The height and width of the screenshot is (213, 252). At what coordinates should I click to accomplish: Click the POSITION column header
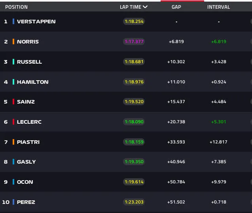[16, 7]
